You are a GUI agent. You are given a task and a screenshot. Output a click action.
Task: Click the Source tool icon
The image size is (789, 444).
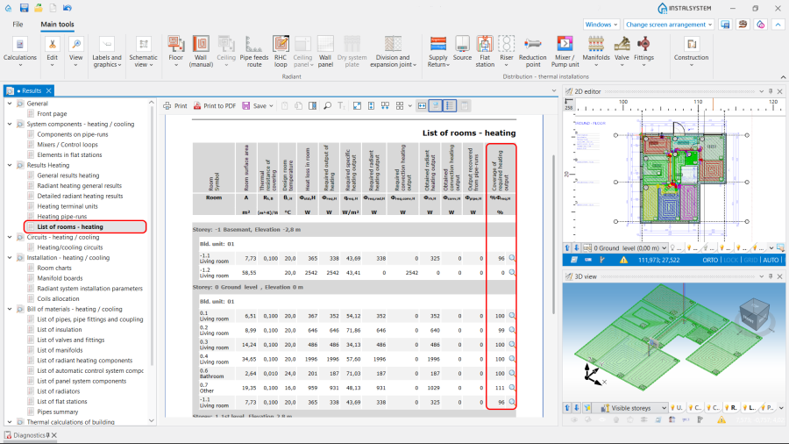click(x=462, y=48)
